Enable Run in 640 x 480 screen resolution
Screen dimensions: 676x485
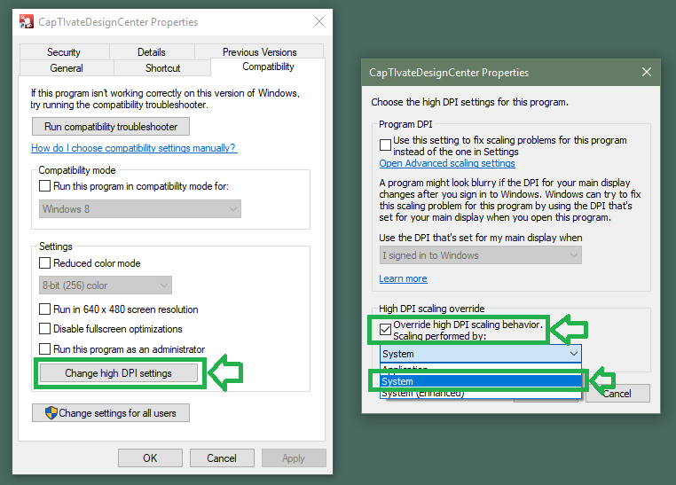pyautogui.click(x=44, y=309)
